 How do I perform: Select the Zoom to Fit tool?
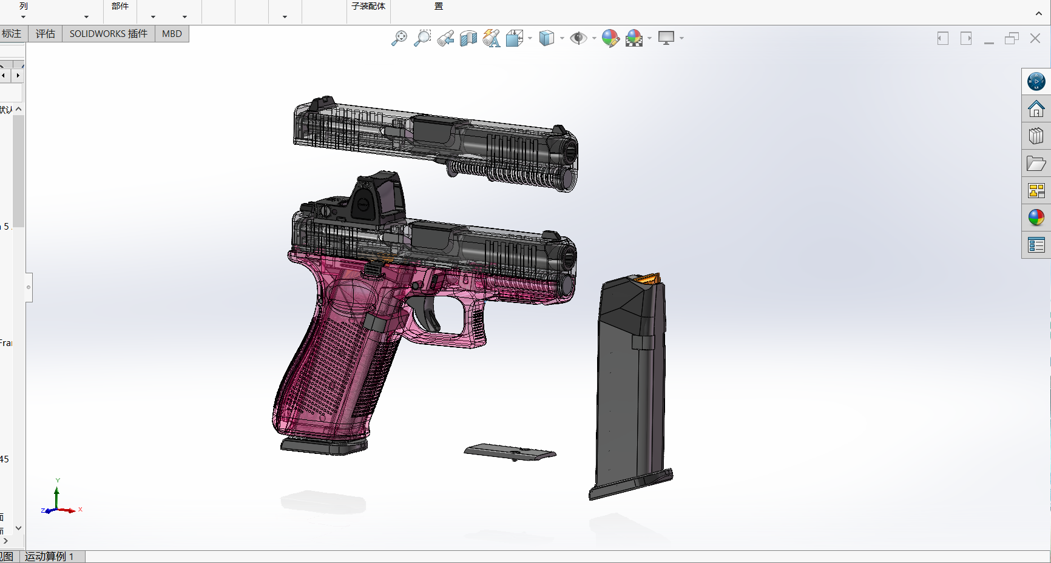click(x=399, y=38)
